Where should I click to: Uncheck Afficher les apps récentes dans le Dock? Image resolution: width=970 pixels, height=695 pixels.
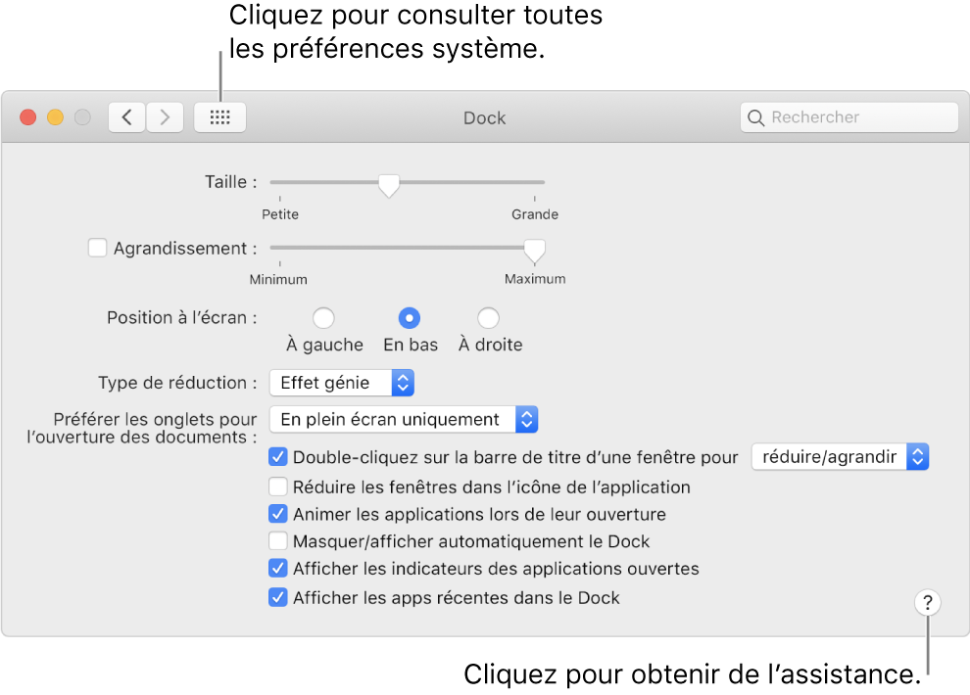(x=277, y=597)
